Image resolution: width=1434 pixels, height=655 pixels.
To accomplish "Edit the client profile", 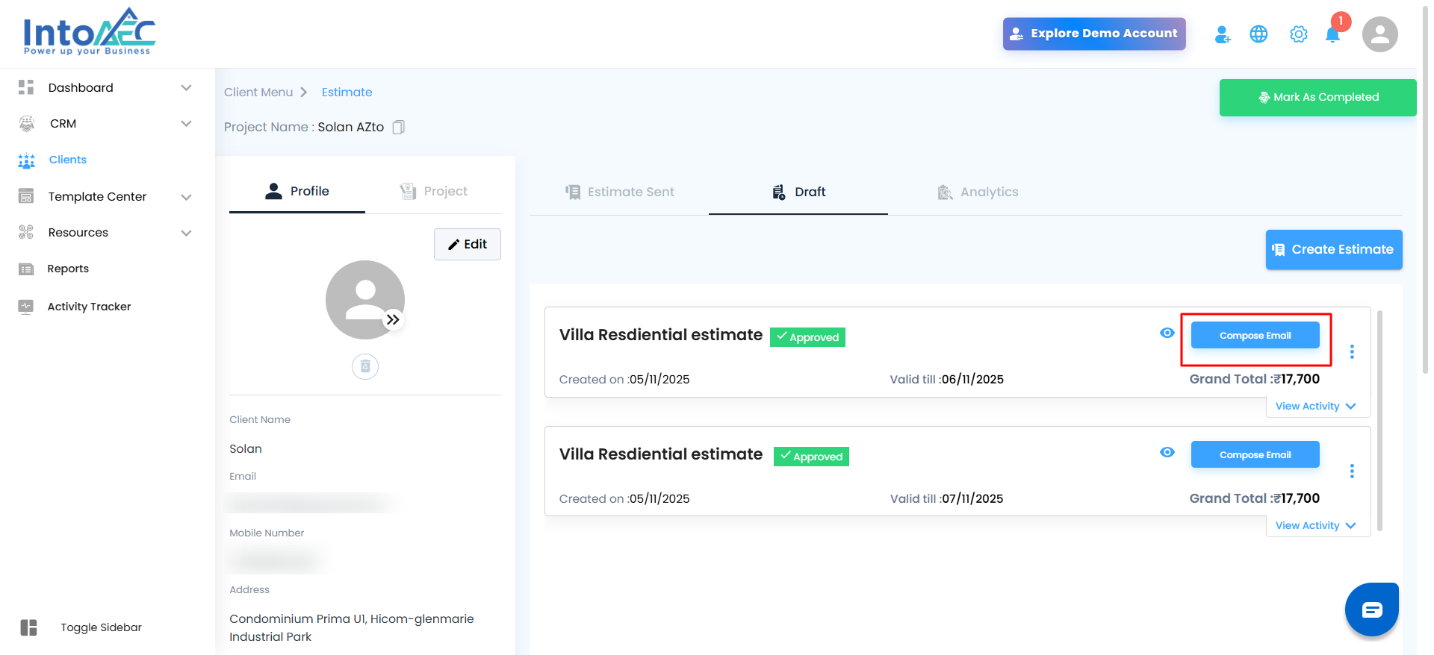I will (468, 245).
